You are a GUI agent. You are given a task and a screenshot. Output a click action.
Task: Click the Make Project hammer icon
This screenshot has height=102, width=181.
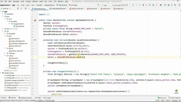98,5
